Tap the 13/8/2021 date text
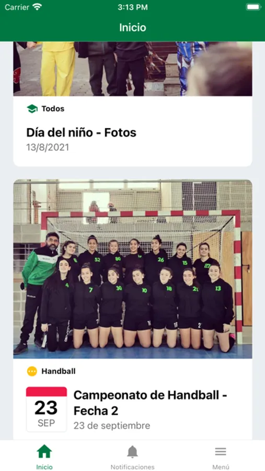Image resolution: width=265 pixels, height=471 pixels. click(x=48, y=147)
